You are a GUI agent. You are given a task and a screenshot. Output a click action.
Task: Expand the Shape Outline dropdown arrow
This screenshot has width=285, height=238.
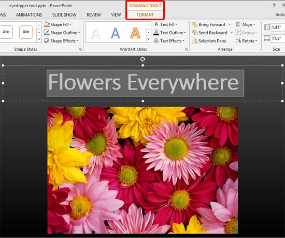(79, 33)
